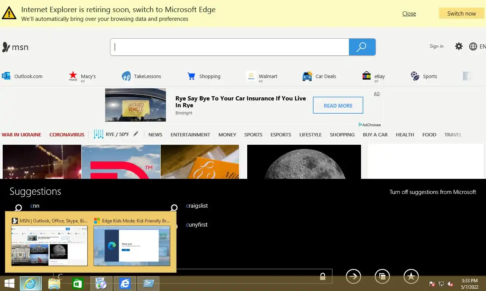Switch to the MSN window preview
The width and height of the screenshot is (486, 291).
point(49,242)
